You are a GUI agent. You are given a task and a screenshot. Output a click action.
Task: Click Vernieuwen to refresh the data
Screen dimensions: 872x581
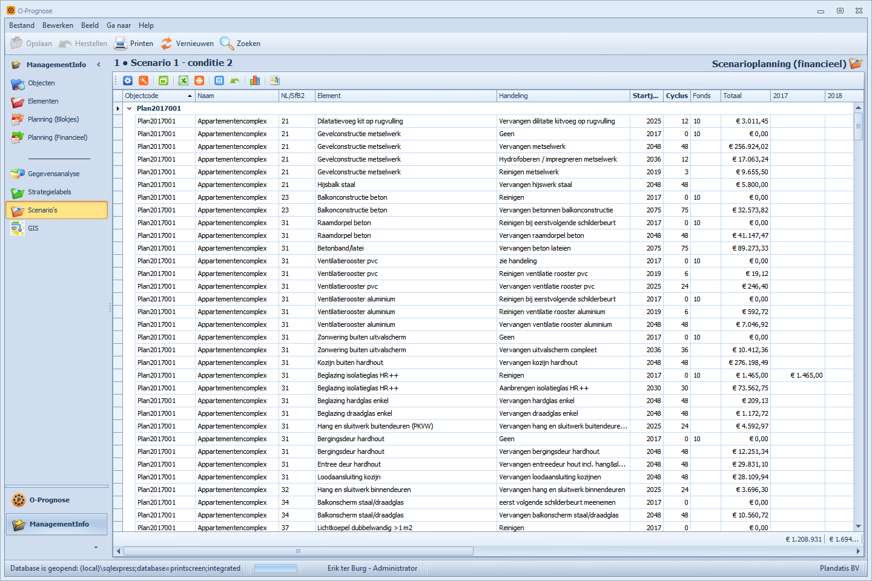[187, 44]
